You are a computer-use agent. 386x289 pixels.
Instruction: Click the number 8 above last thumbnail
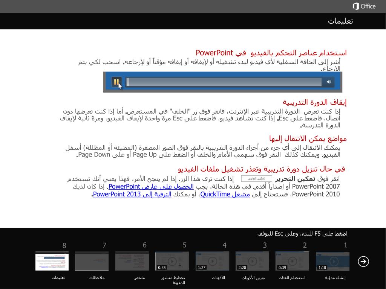[x=64, y=245]
